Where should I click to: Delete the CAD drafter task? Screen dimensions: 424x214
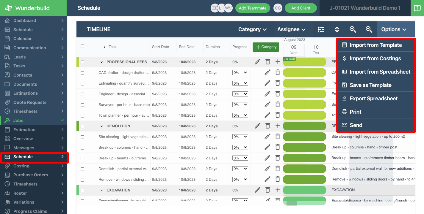point(278,72)
